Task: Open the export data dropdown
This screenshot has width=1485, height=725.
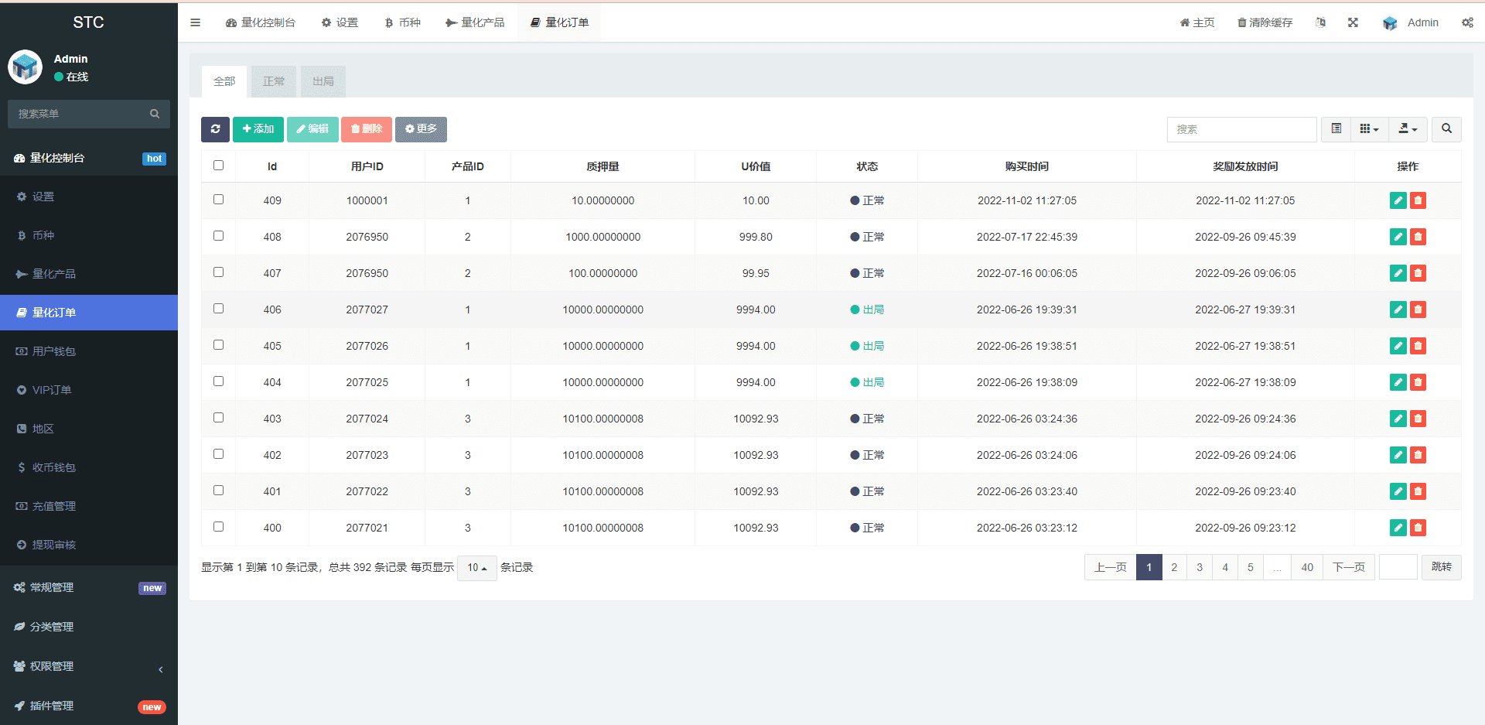Action: click(x=1408, y=129)
